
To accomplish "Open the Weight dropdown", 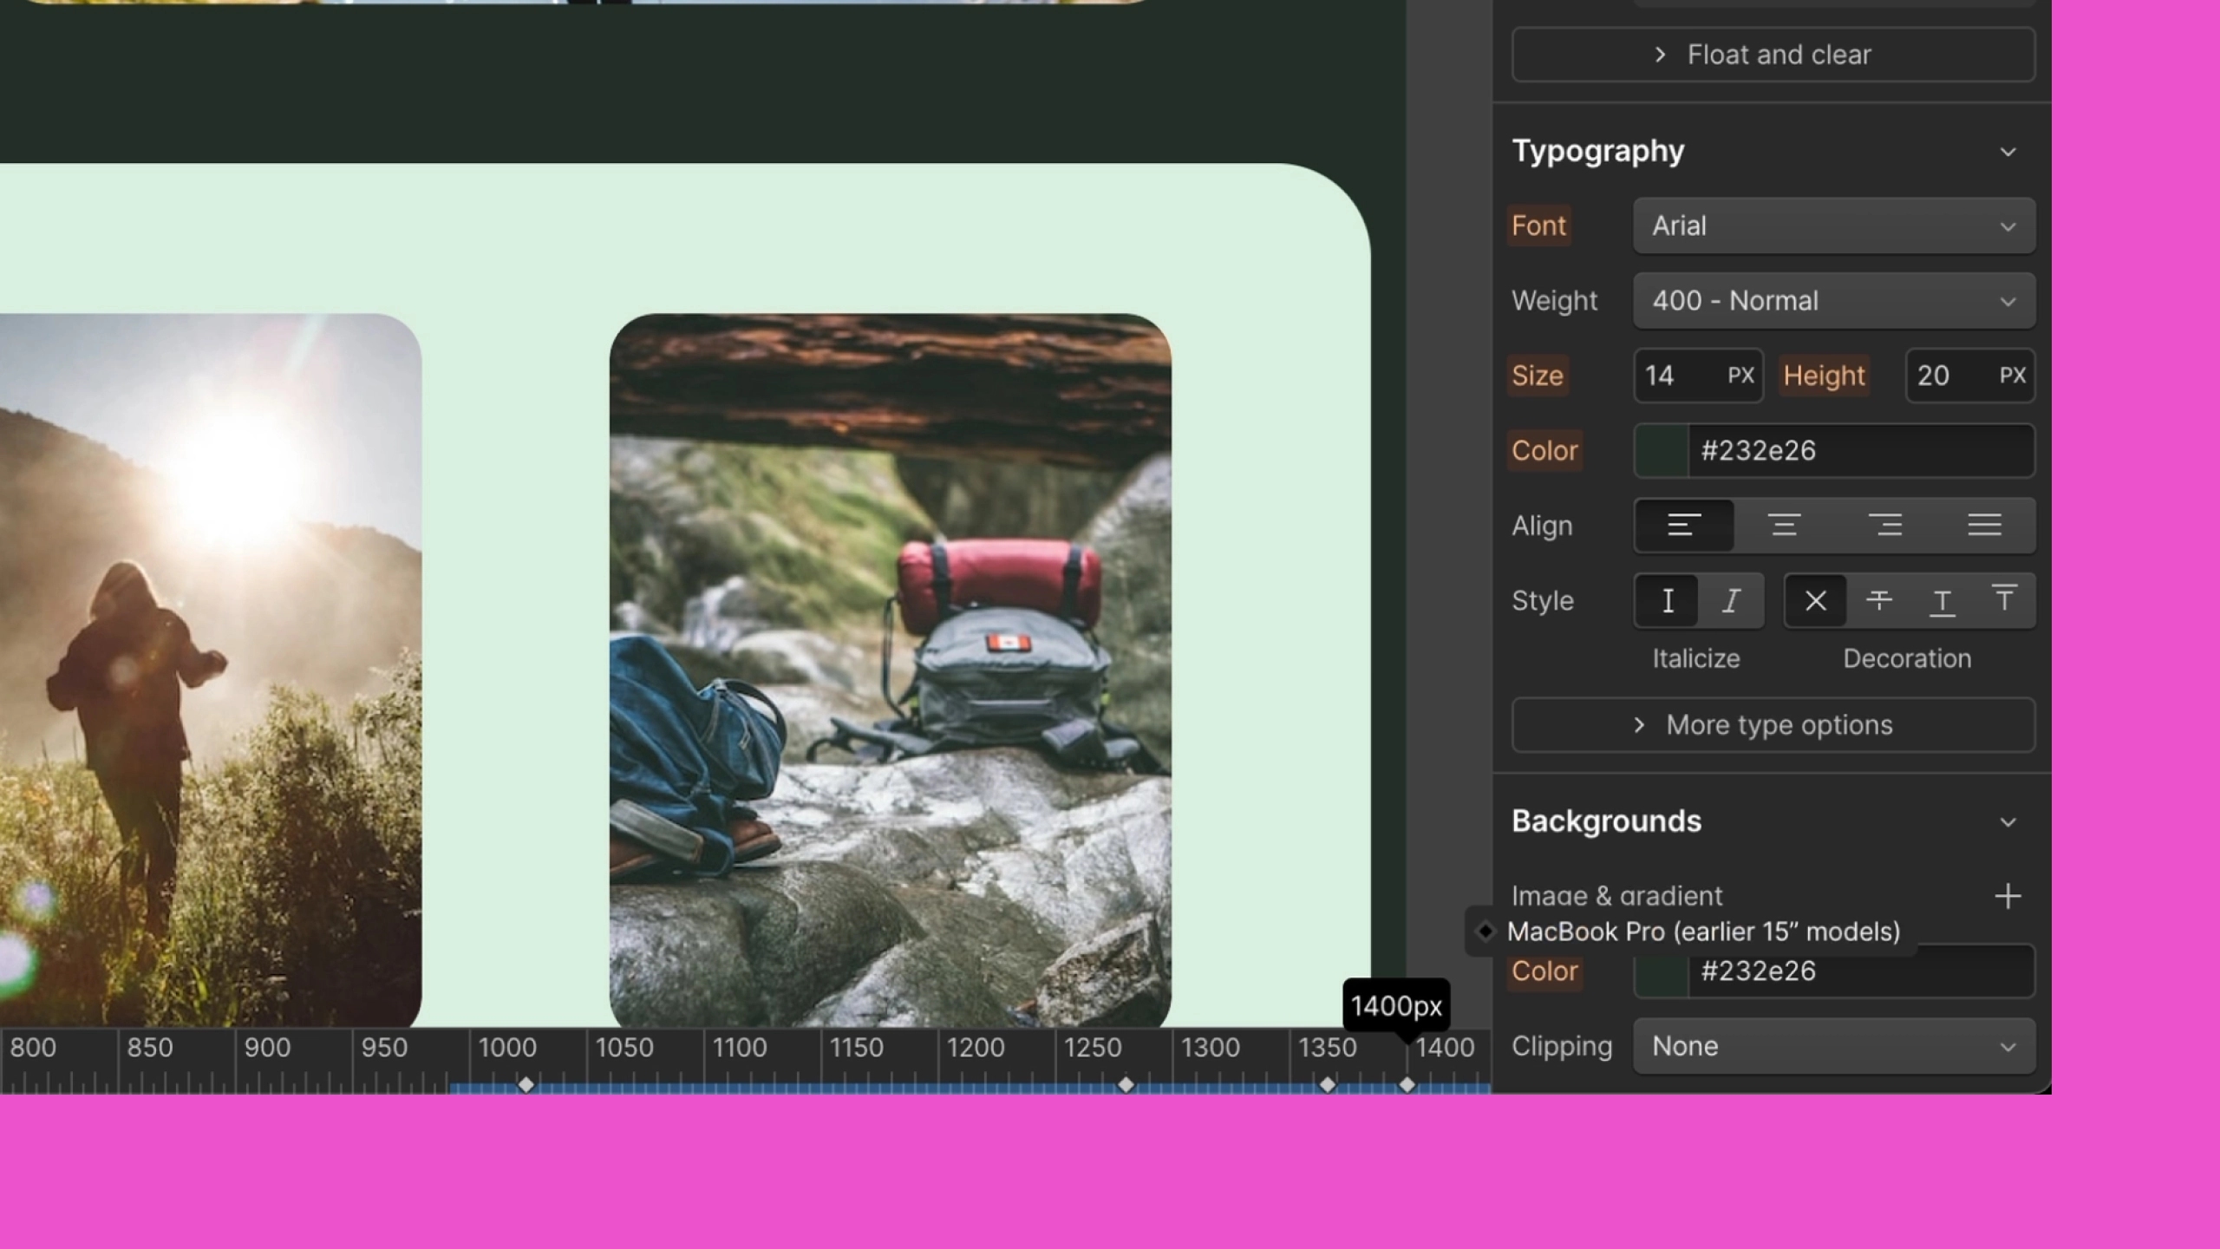I will tap(1832, 300).
